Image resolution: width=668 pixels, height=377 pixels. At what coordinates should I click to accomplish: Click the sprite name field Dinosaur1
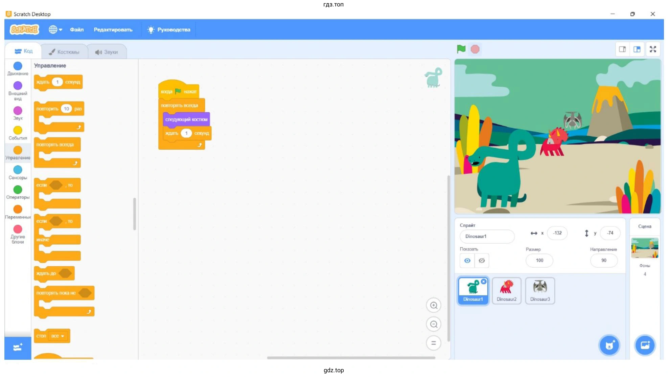pos(487,236)
